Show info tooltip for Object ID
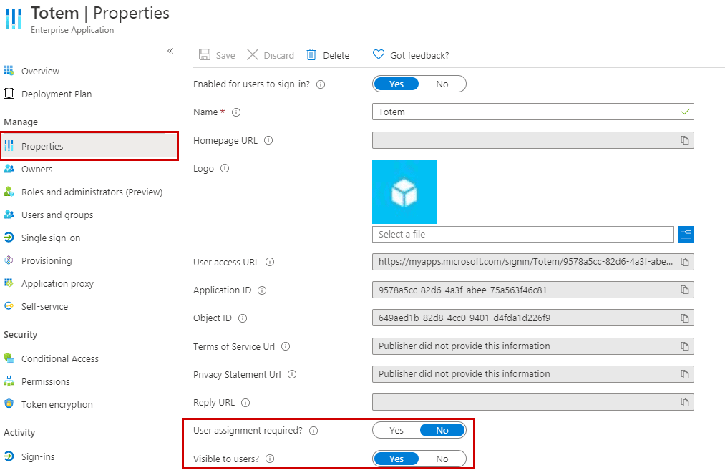 pos(243,318)
